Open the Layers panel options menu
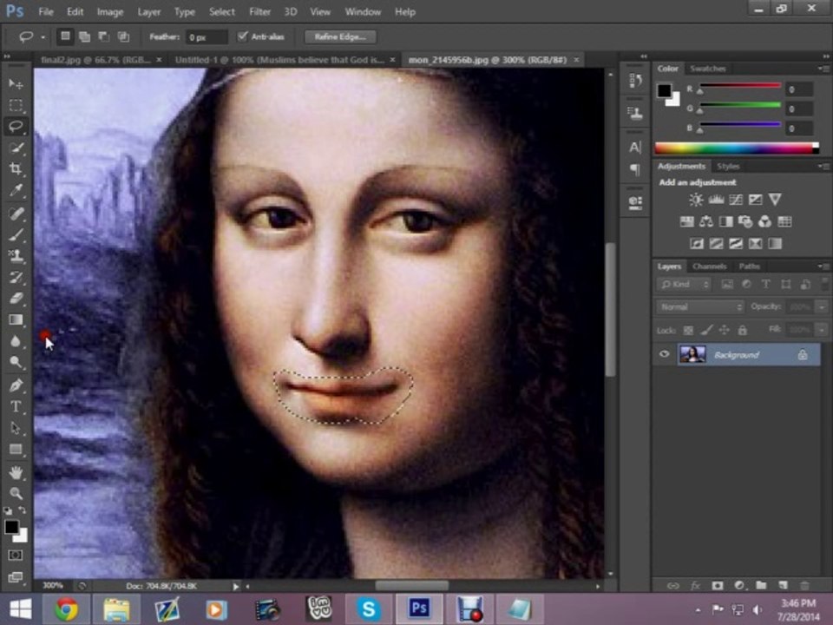 coord(823,266)
